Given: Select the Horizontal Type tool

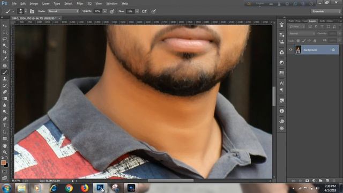Looking at the screenshot, I should tap(5, 125).
